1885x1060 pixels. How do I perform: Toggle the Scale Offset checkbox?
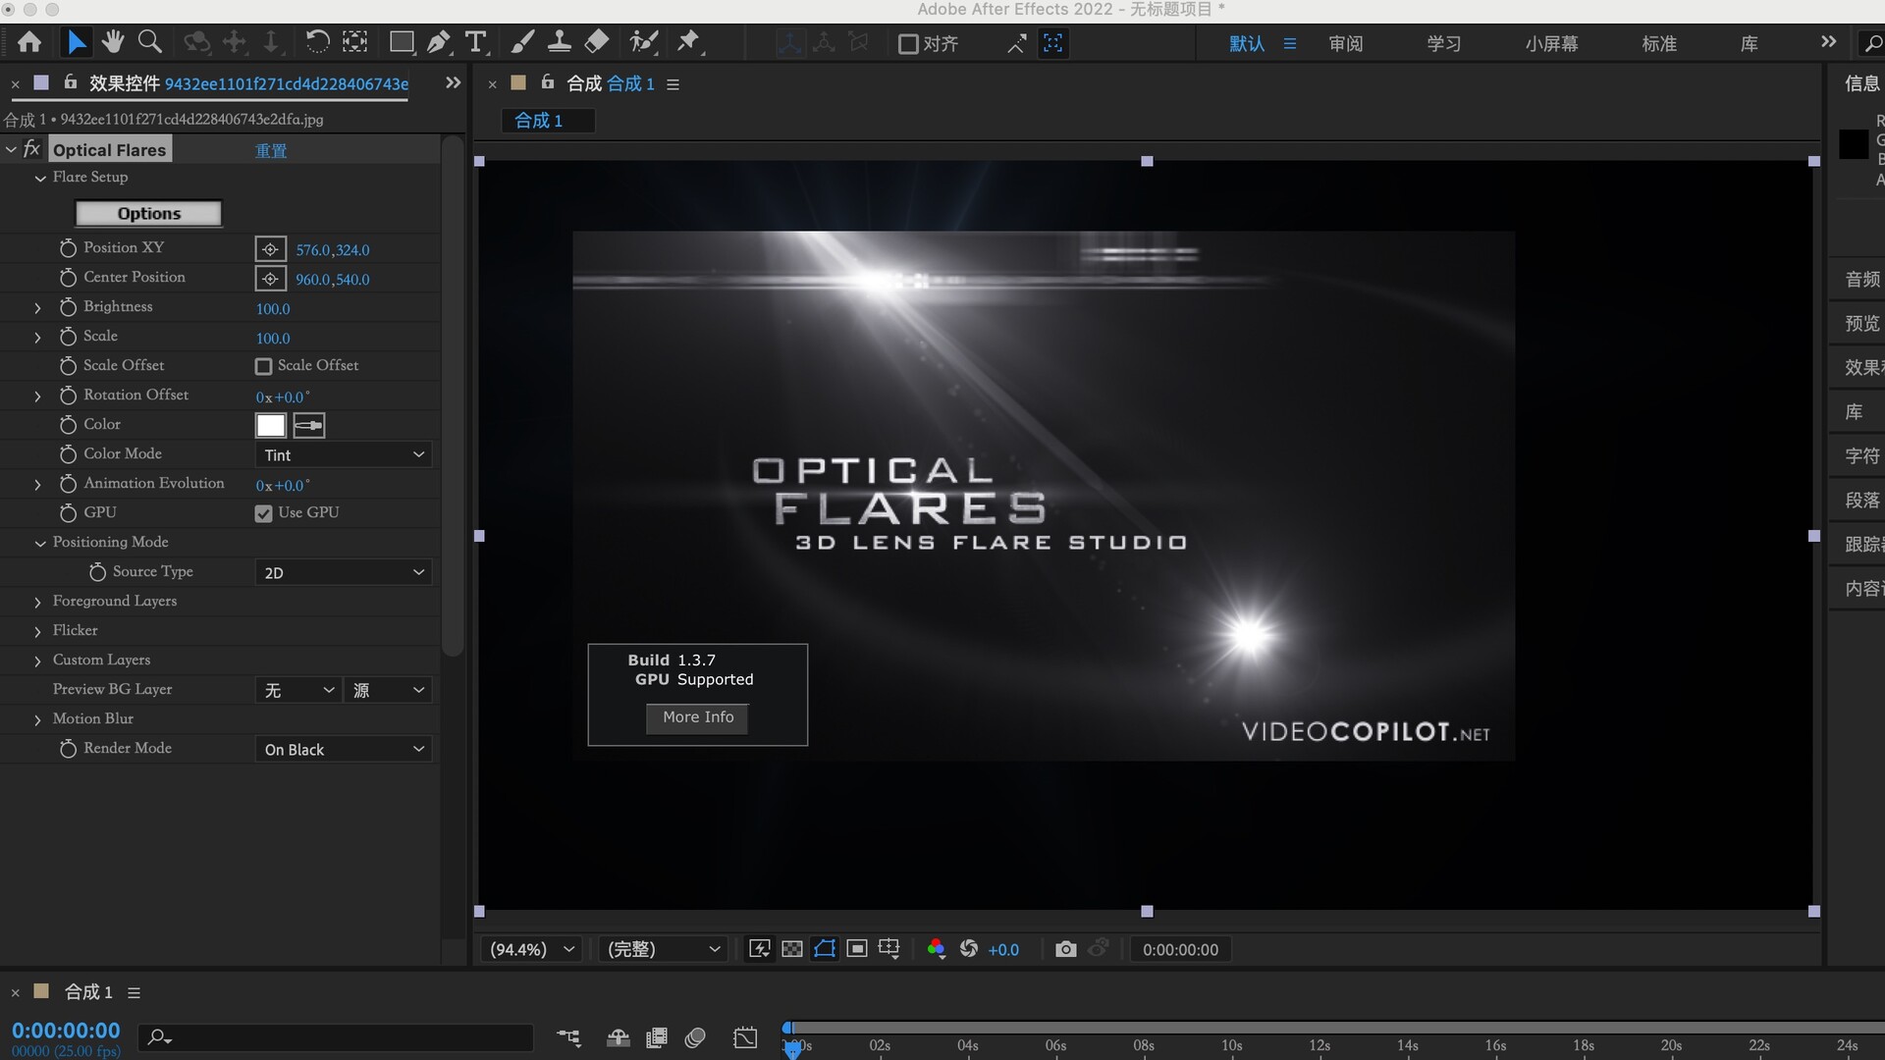(263, 366)
